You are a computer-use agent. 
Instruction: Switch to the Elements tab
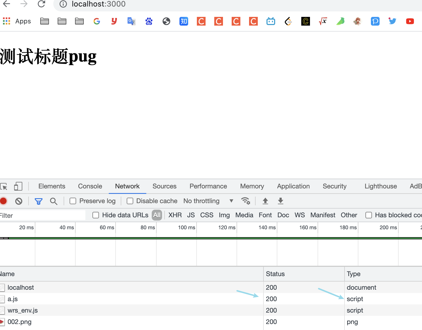click(52, 186)
